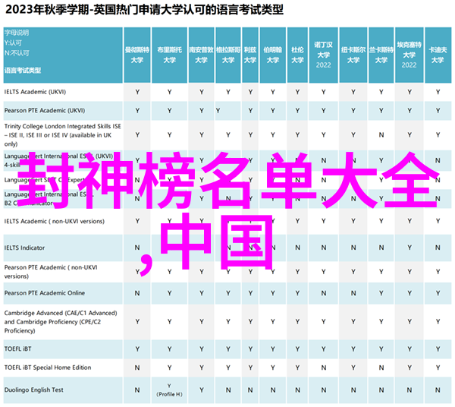The image size is (455, 407).
Task: Click the N cell for Duolingo under 格拉斯哥大学
Action: click(x=228, y=390)
